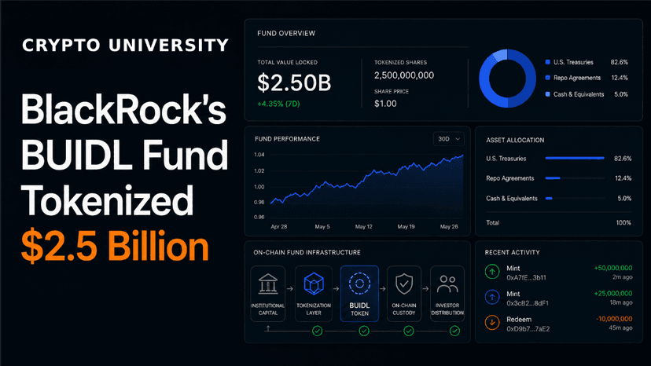Click the Recent Activity section header
This screenshot has height=366, width=651.
[512, 252]
